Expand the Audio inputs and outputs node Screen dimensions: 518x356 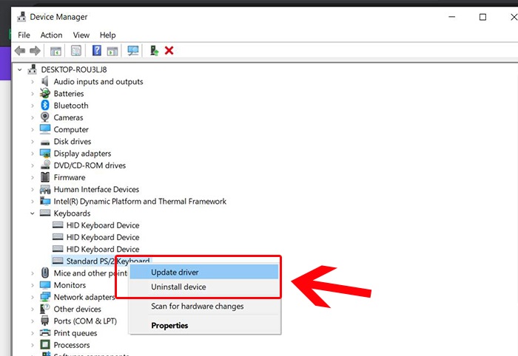33,82
